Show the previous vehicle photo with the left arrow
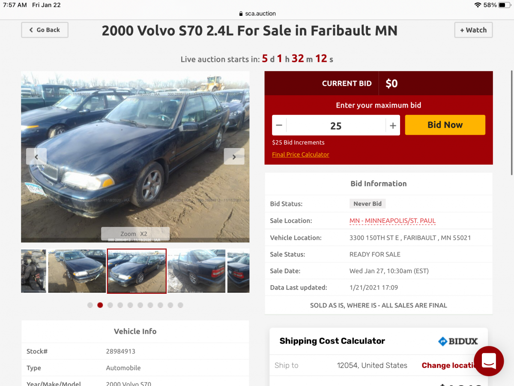The width and height of the screenshot is (514, 386). pyautogui.click(x=36, y=157)
